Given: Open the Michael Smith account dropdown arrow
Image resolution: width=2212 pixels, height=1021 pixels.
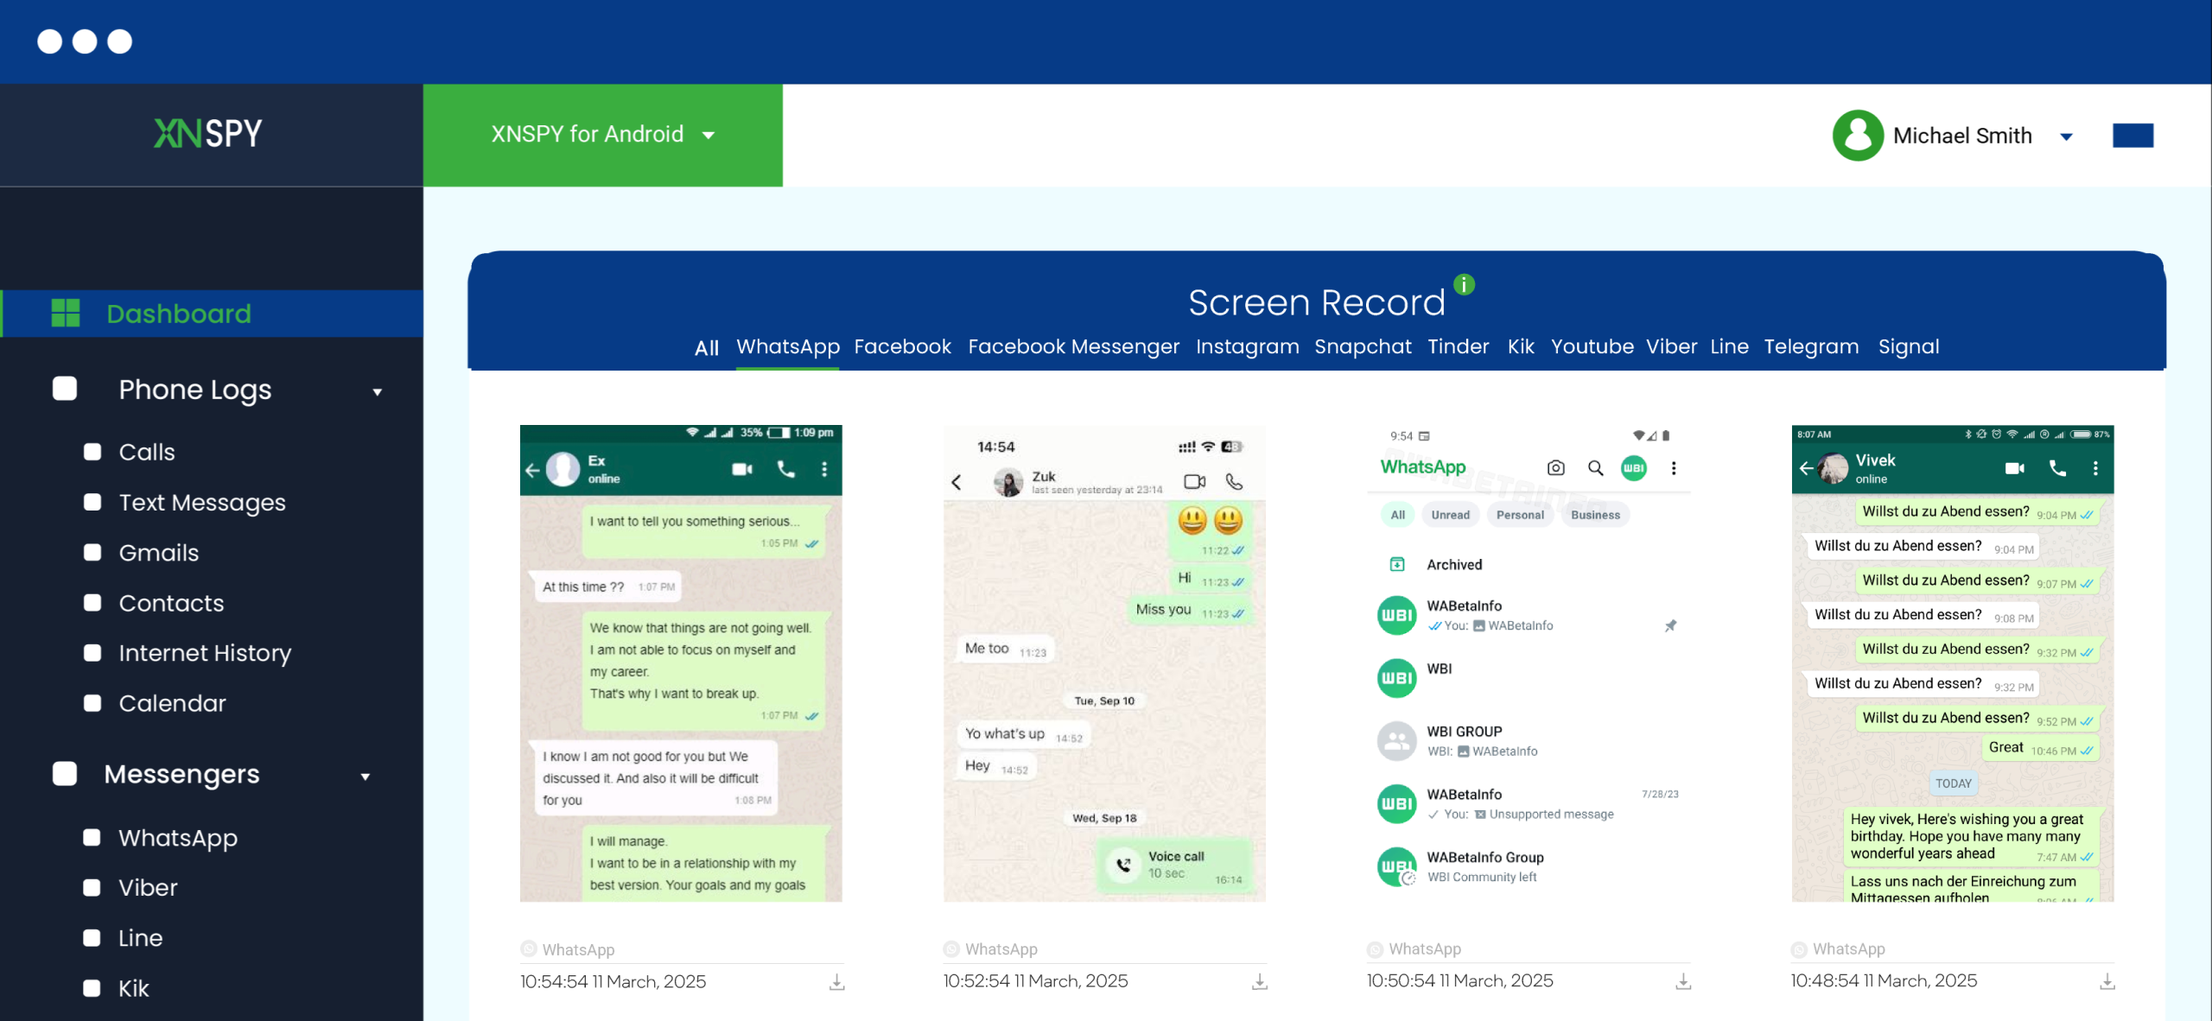Looking at the screenshot, I should [x=2067, y=136].
